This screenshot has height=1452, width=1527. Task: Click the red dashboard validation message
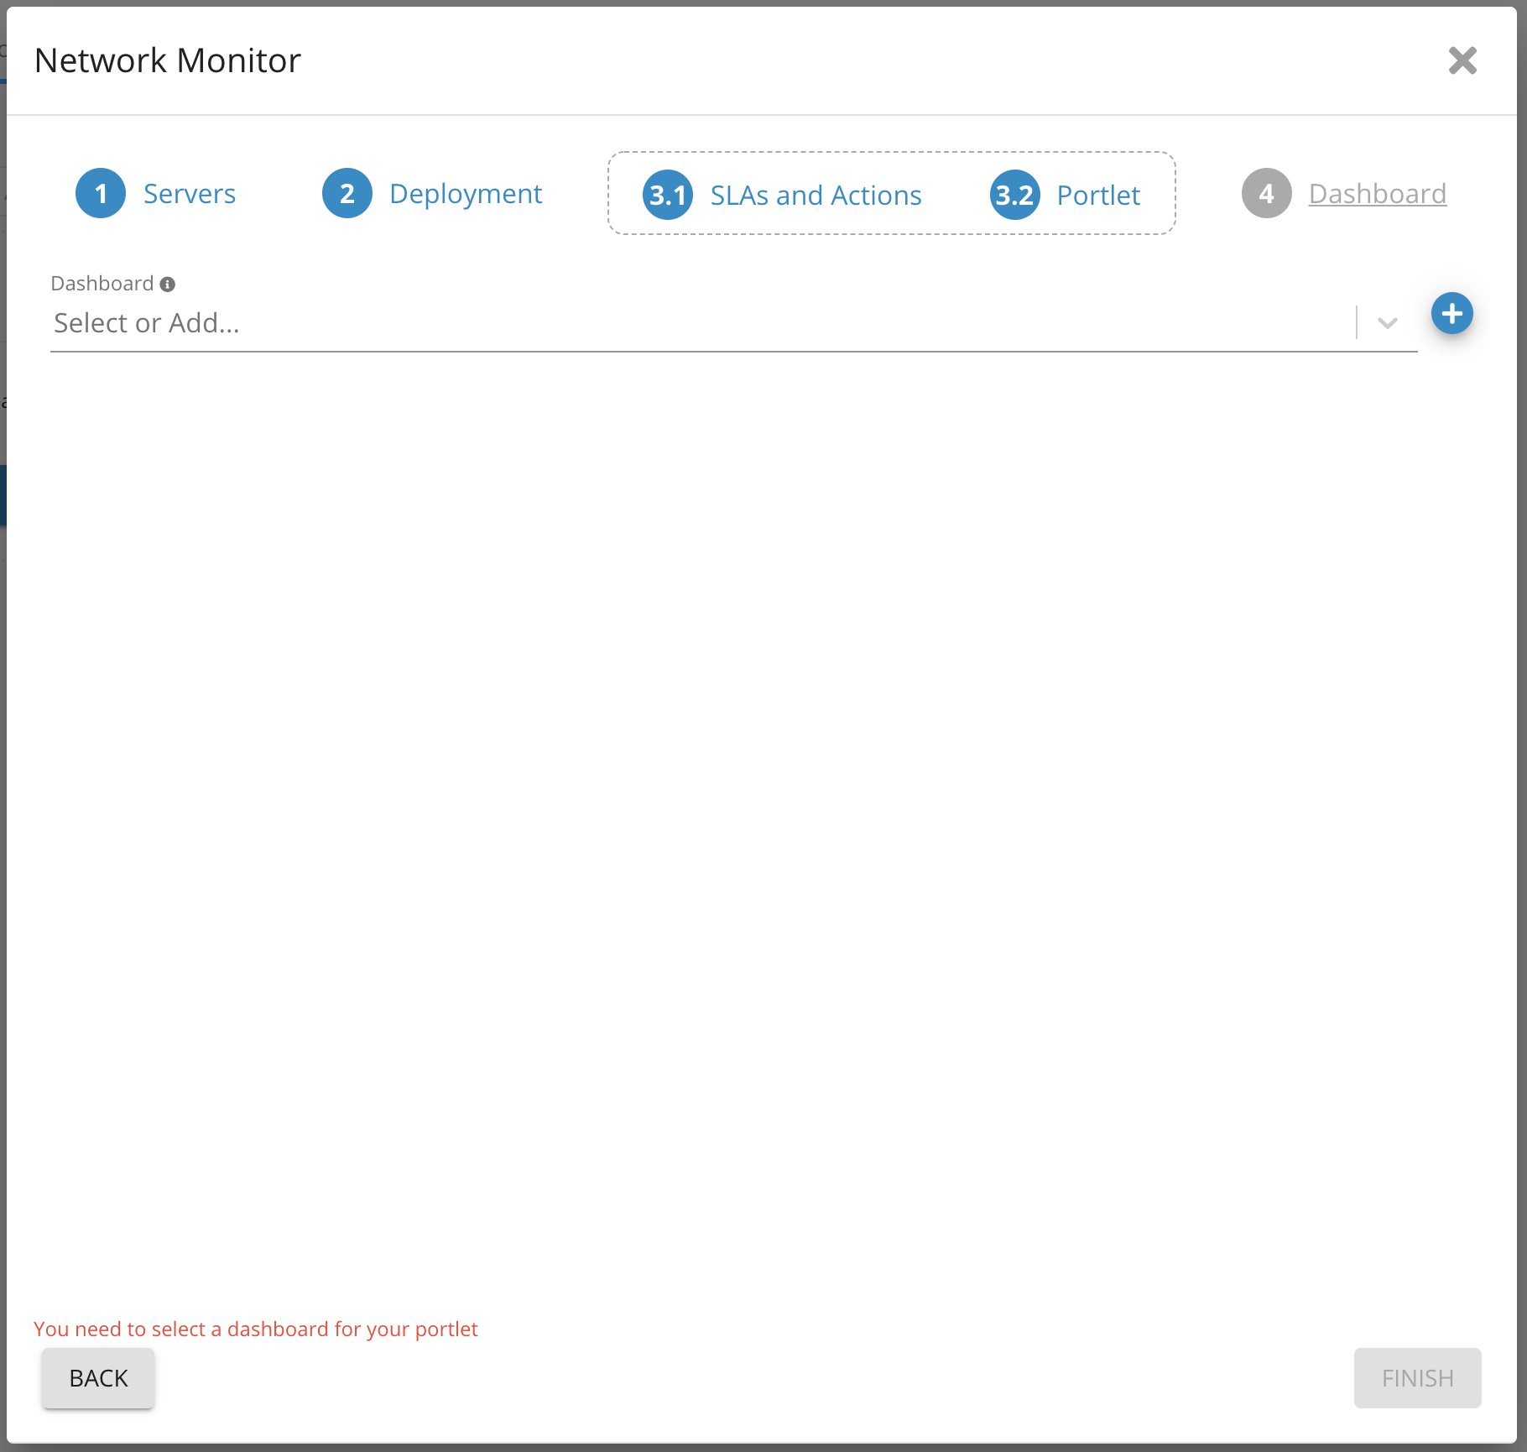tap(256, 1329)
